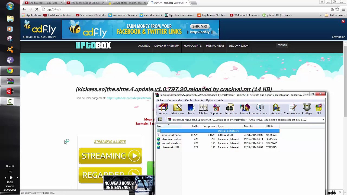Open the Outils menu
Viewport: 347px width, 195px height.
pyautogui.click(x=188, y=100)
